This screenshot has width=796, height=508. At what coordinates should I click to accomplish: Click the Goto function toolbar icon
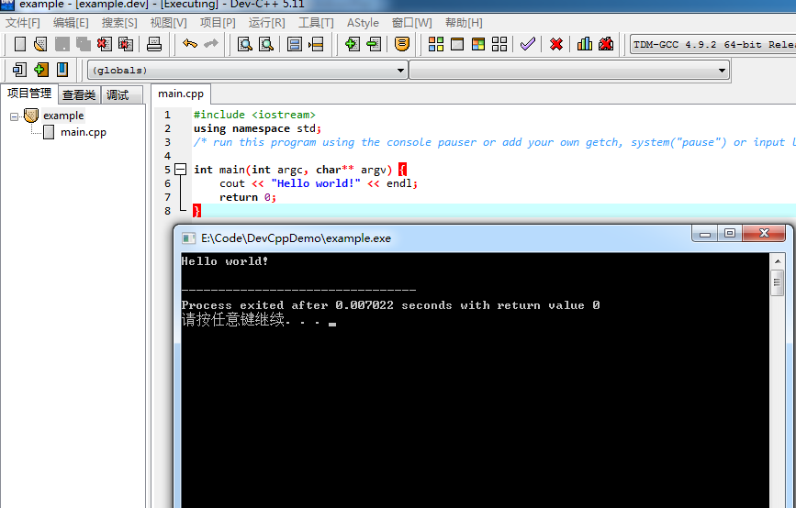click(295, 44)
